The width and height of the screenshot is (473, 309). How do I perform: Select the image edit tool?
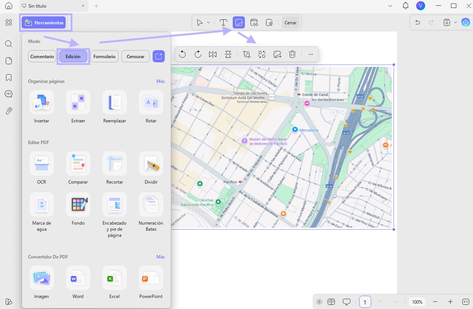click(x=239, y=23)
